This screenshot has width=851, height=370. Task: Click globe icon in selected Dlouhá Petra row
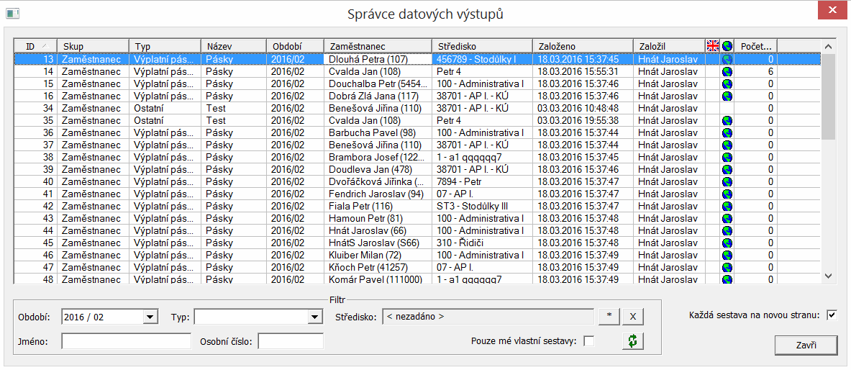(727, 59)
